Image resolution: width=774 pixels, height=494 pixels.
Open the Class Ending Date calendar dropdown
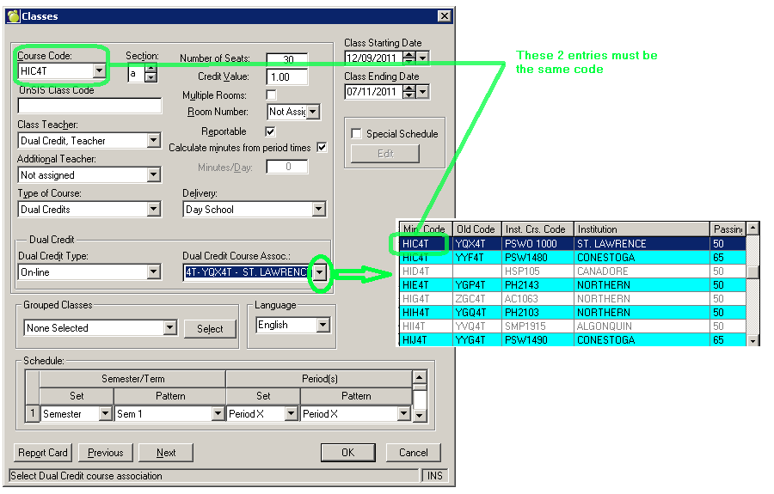coord(422,91)
